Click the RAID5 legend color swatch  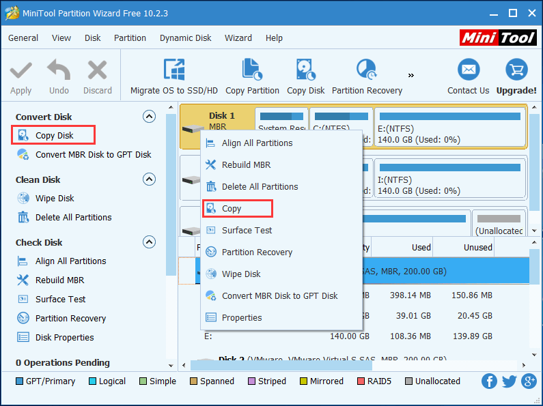[x=361, y=381]
